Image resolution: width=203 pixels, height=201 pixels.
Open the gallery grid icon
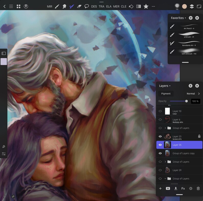(x=18, y=6)
